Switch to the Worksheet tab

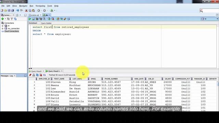(33, 23)
